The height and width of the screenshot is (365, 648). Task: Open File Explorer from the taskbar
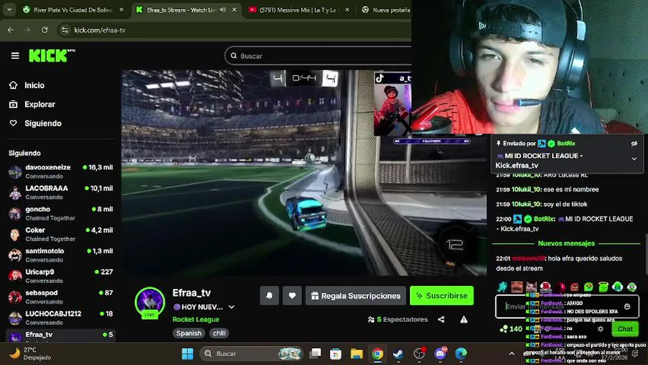pos(357,353)
